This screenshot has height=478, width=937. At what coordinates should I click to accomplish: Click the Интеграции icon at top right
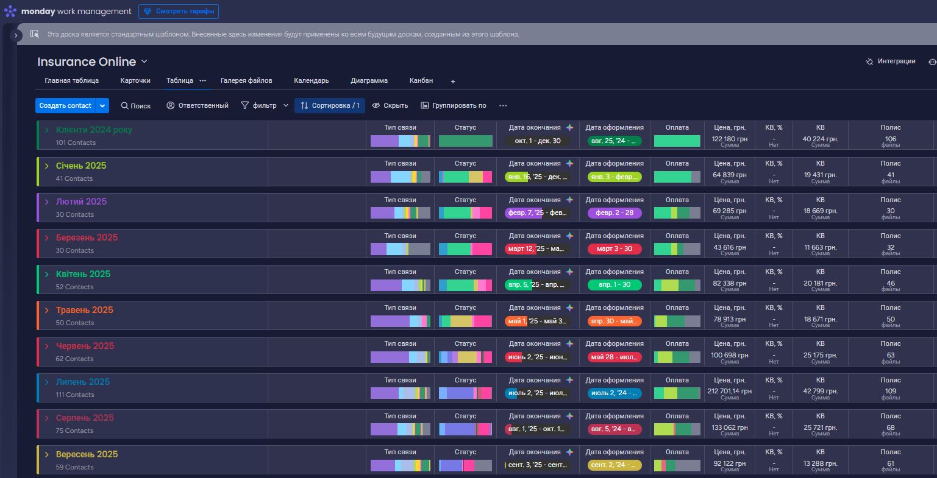point(869,61)
